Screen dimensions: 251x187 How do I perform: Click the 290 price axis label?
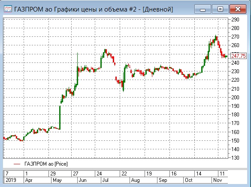(x=235, y=20)
